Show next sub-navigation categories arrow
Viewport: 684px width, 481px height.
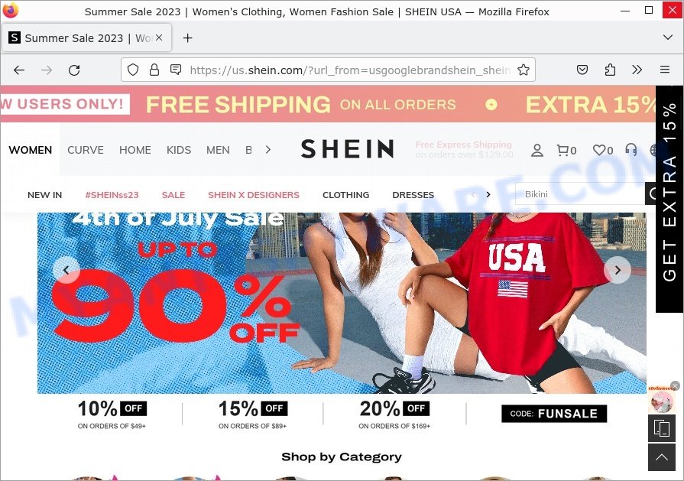[x=488, y=195]
